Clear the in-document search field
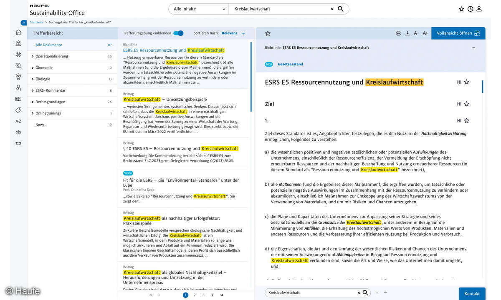Image resolution: width=501 pixels, height=300 pixels. (358, 292)
